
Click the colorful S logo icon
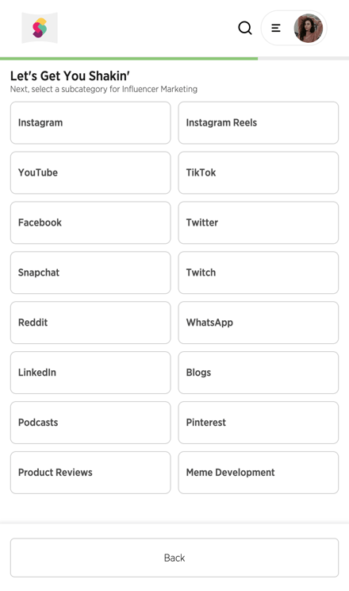click(40, 28)
